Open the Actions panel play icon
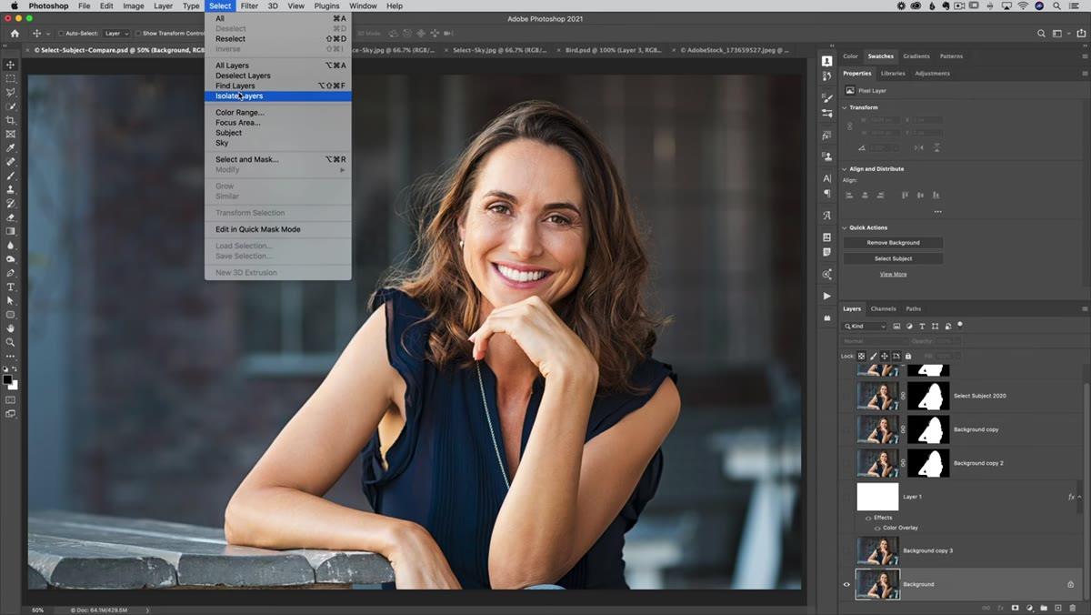The width and height of the screenshot is (1091, 615). point(826,296)
